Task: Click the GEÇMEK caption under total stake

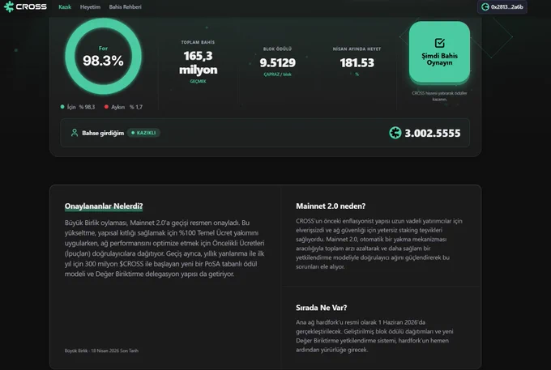Action: click(199, 81)
